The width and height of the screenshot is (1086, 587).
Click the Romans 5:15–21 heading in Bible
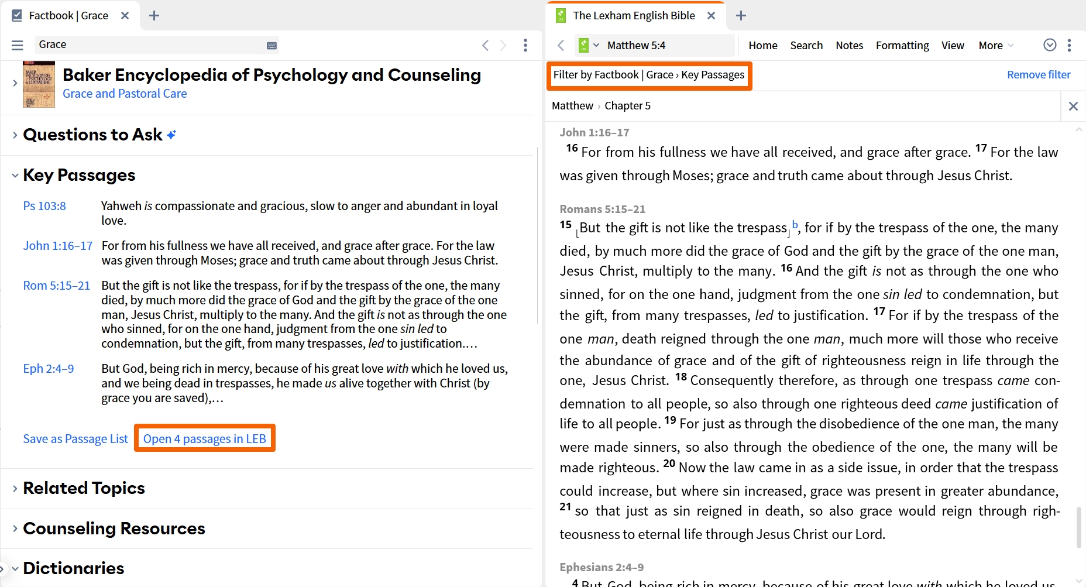(602, 210)
